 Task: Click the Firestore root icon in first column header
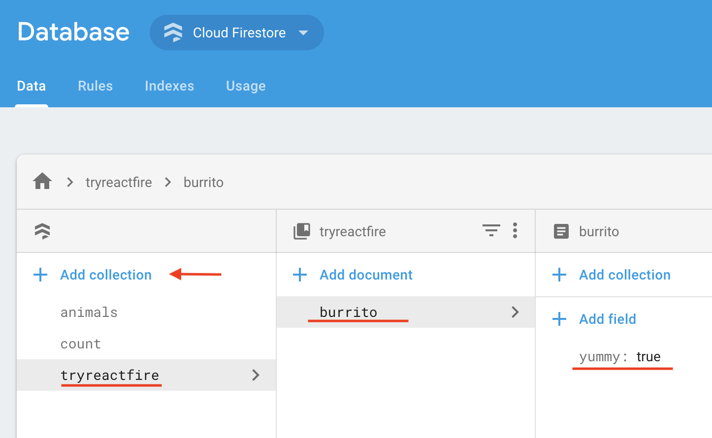tap(43, 231)
